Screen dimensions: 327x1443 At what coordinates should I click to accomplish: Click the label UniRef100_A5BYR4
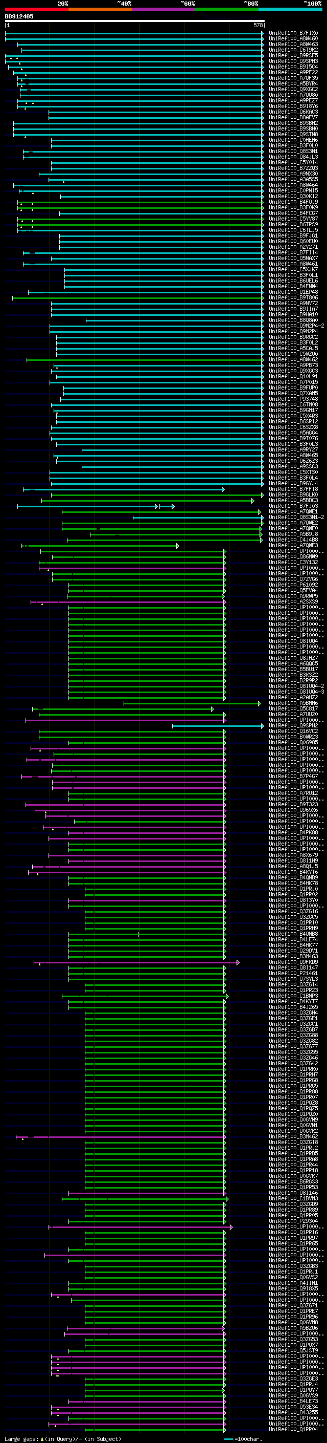(x=293, y=83)
